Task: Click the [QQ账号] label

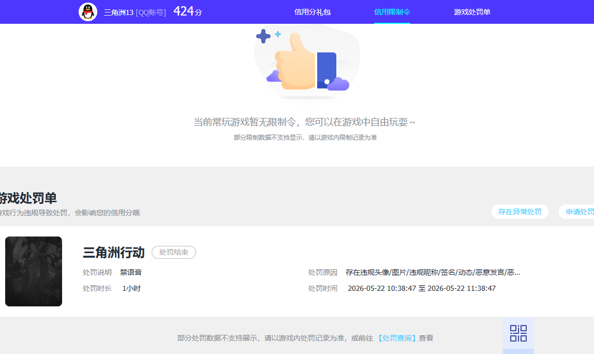Action: coord(151,12)
